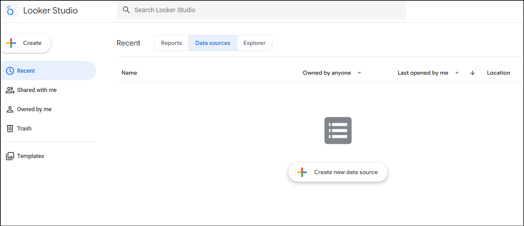The height and width of the screenshot is (226, 524).
Task: Click the Recent clock icon
Action: pos(10,71)
